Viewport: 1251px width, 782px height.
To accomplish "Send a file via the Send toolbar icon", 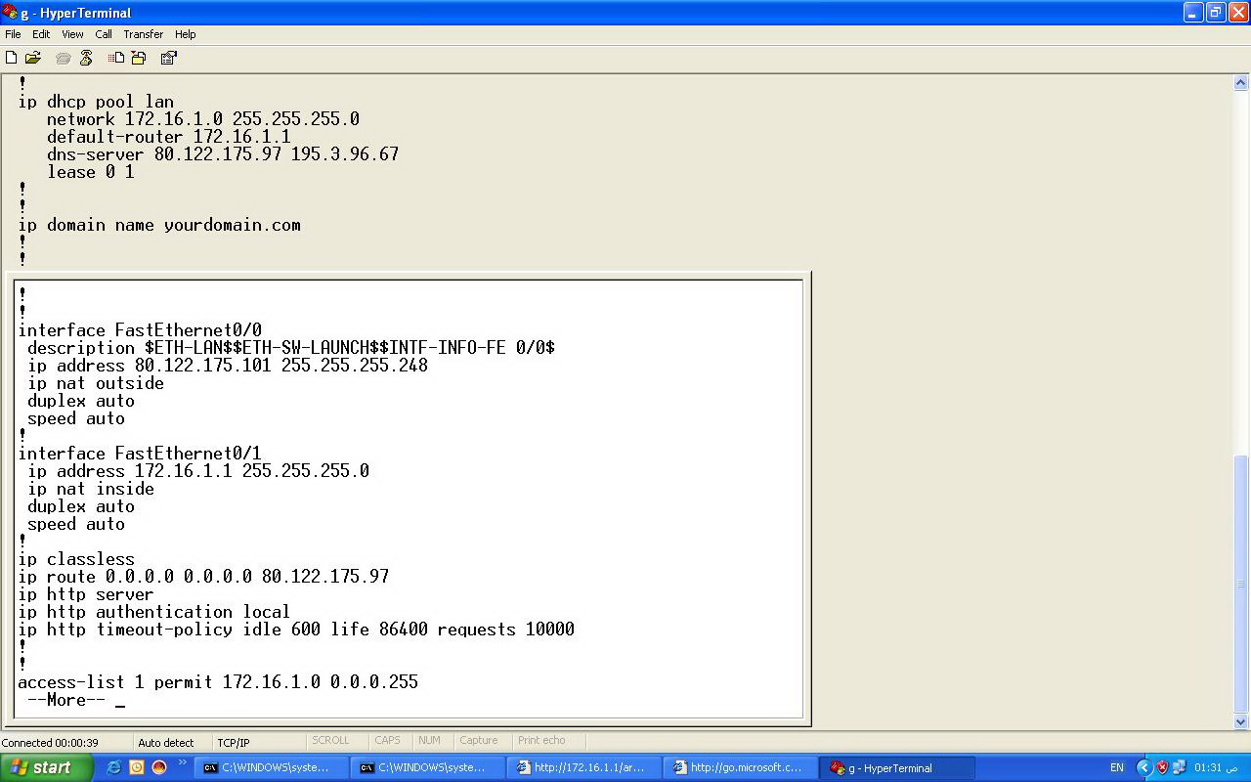I will [x=116, y=58].
